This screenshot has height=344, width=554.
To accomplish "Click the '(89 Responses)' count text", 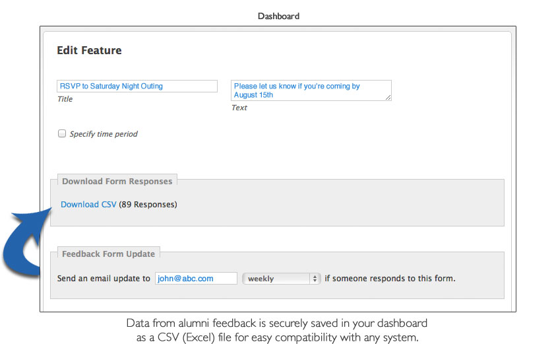I will click(148, 205).
